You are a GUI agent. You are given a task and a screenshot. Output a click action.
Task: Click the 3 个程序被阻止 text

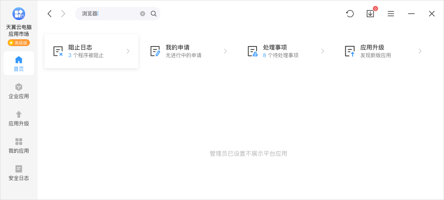[86, 55]
